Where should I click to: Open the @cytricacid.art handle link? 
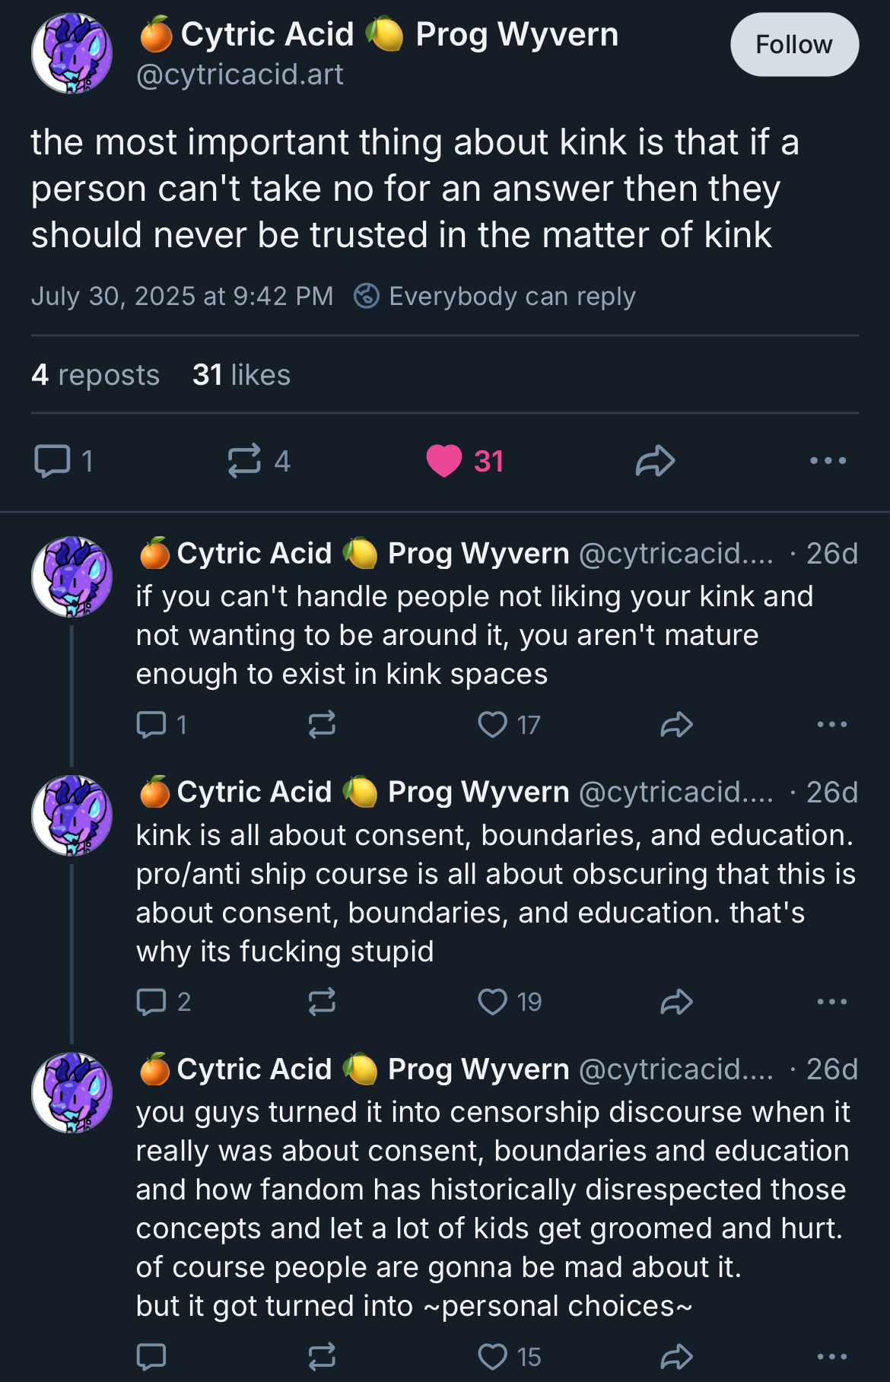point(240,75)
